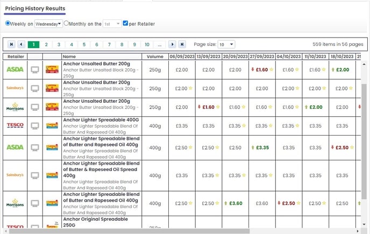Sort by Retailer column header
The width and height of the screenshot is (370, 234).
pos(16,56)
